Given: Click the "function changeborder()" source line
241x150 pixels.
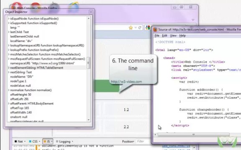Looking at the screenshot, I should (x=204, y=110).
